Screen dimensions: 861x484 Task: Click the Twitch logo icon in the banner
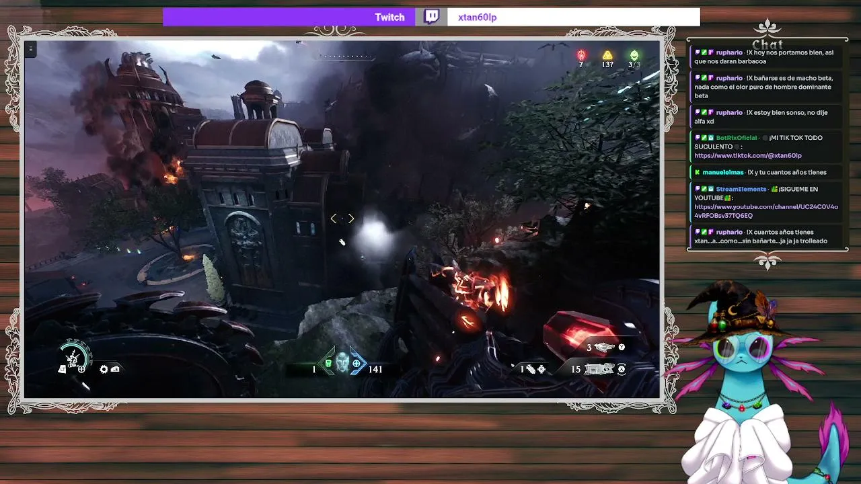click(x=431, y=17)
